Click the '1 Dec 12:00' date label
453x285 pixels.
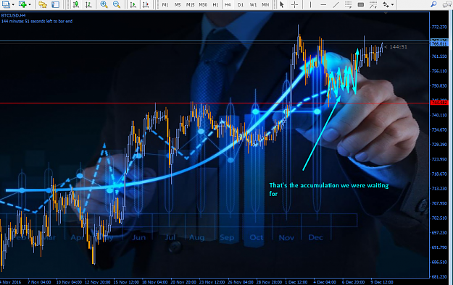tap(296, 282)
